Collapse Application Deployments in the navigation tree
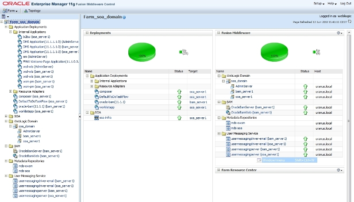354x202 pixels. pos(6,27)
